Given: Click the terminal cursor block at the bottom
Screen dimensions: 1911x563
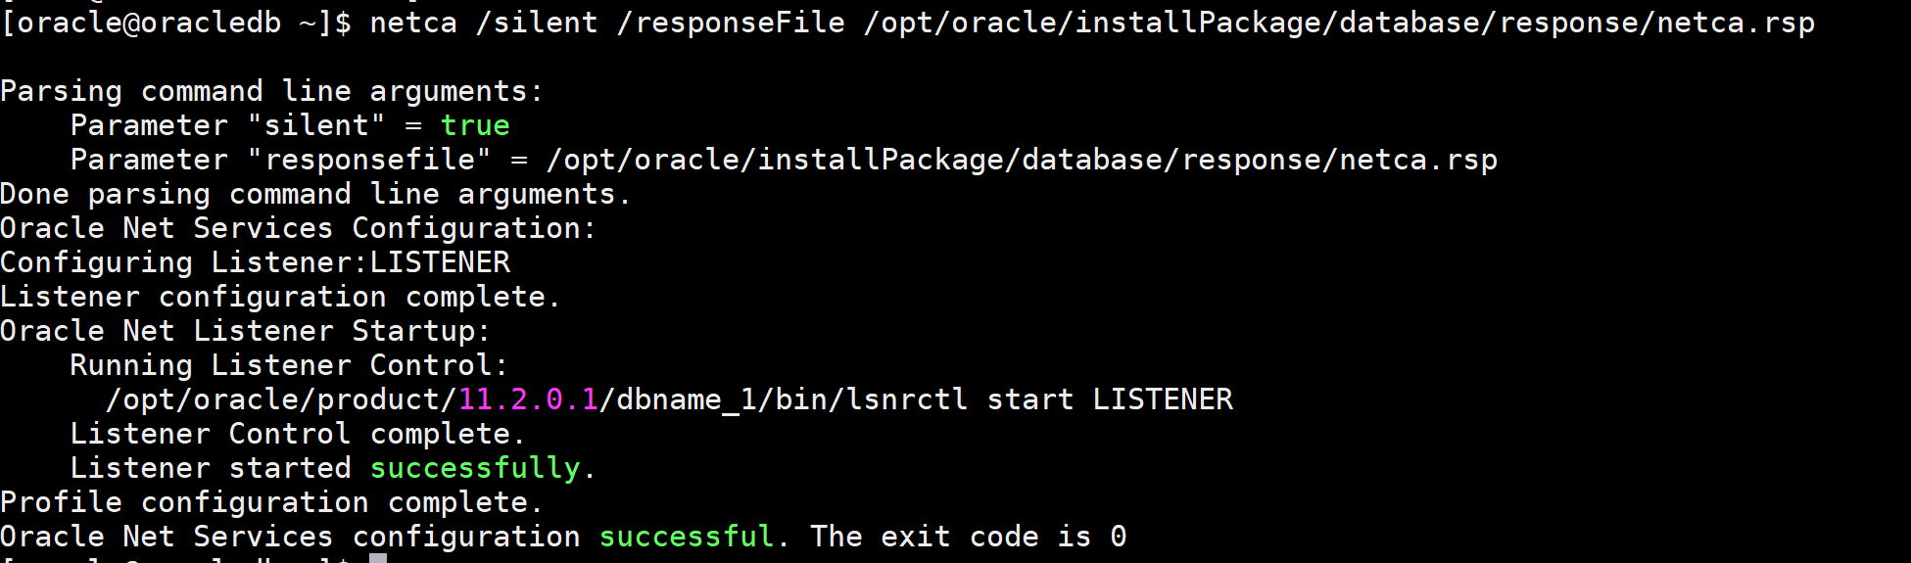Looking at the screenshot, I should tap(378, 558).
